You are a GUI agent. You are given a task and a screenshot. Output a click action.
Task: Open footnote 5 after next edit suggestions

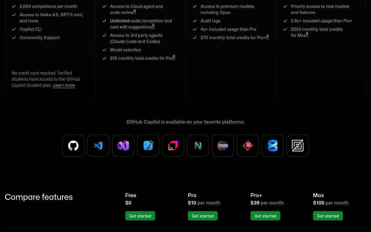pos(153,26)
